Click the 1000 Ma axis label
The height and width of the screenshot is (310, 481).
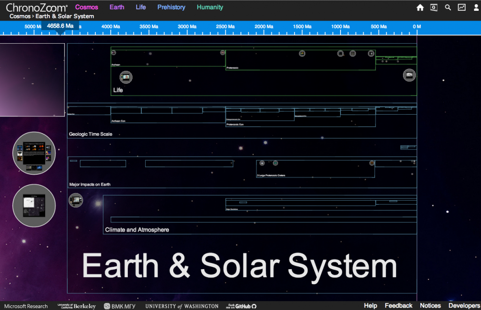(340, 27)
